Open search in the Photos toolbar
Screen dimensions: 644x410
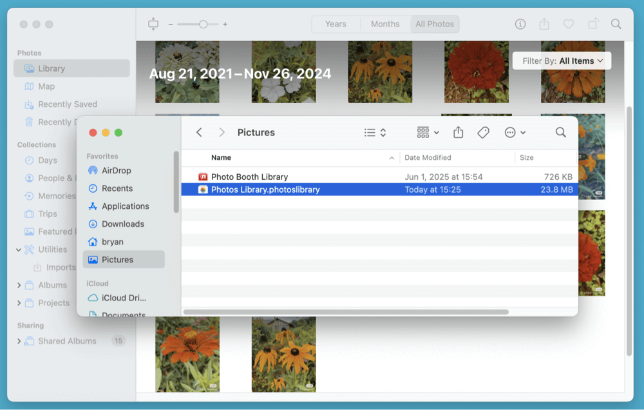click(x=616, y=24)
